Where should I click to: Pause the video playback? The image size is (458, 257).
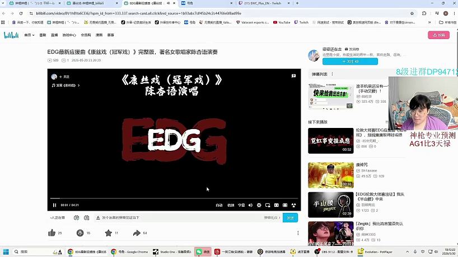pyautogui.click(x=54, y=205)
